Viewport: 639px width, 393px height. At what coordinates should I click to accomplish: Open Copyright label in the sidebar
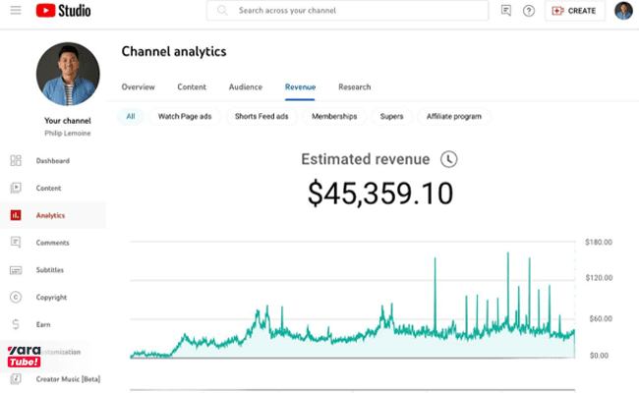point(51,298)
